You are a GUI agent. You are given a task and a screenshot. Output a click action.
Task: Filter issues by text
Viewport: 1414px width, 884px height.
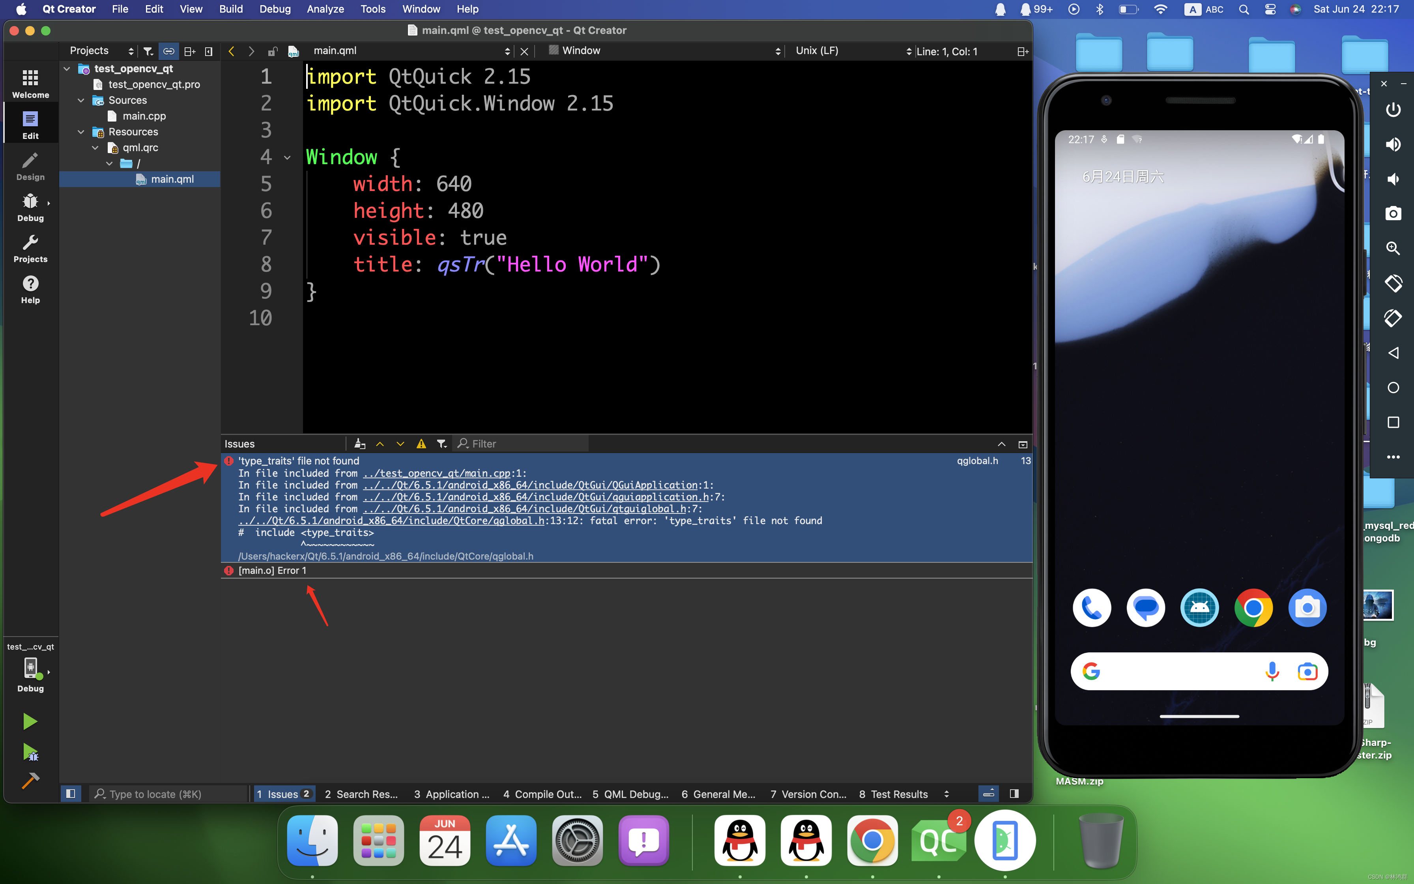click(521, 444)
